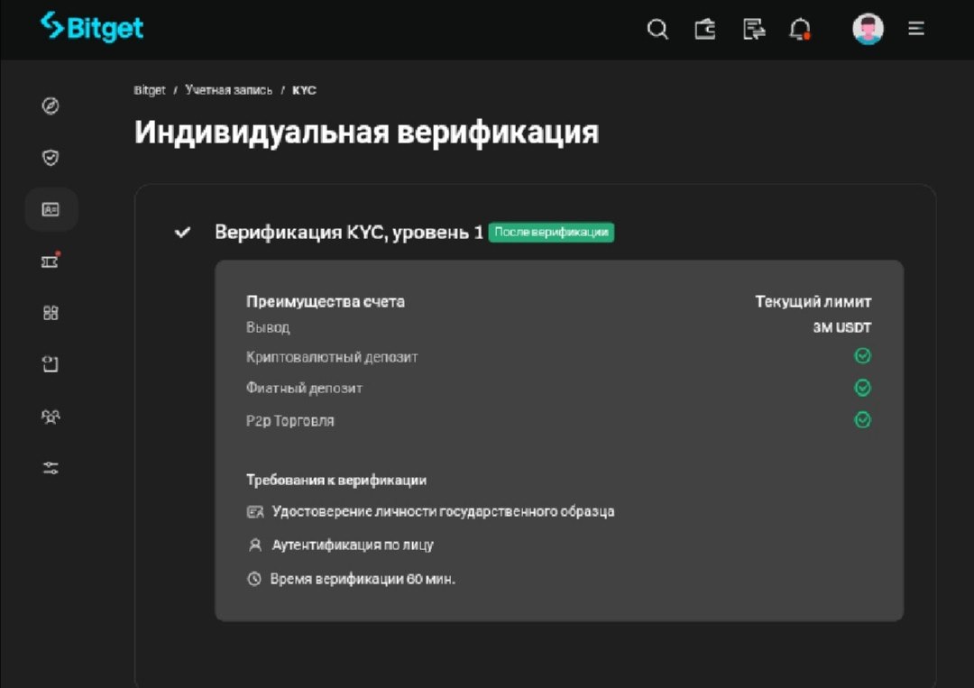Click the Учетная запись breadcrumb link

point(229,90)
